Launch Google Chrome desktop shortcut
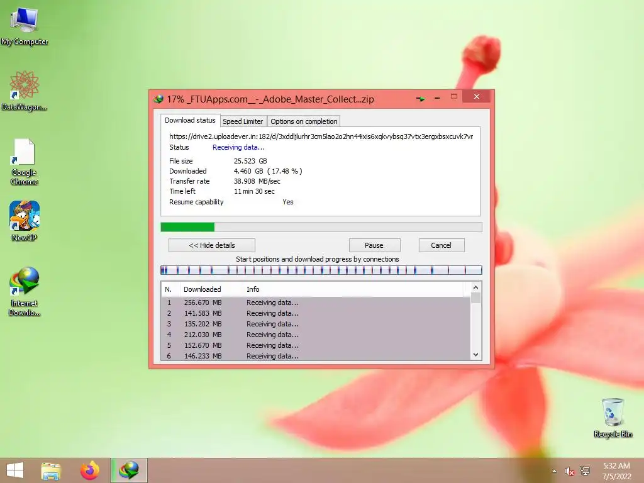The image size is (644, 483). click(25, 162)
